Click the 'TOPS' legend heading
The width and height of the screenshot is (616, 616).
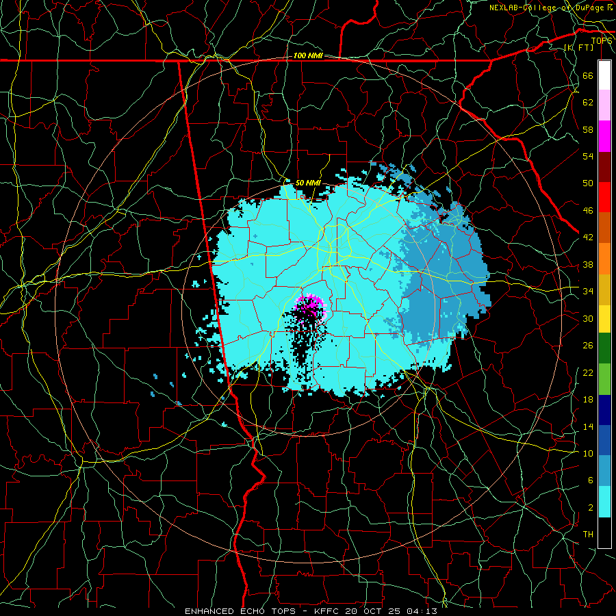[x=602, y=41]
